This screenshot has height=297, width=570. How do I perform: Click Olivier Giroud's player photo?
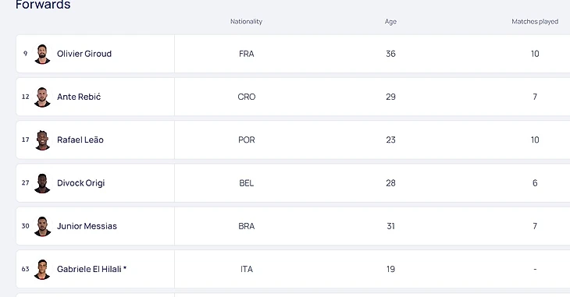[42, 54]
